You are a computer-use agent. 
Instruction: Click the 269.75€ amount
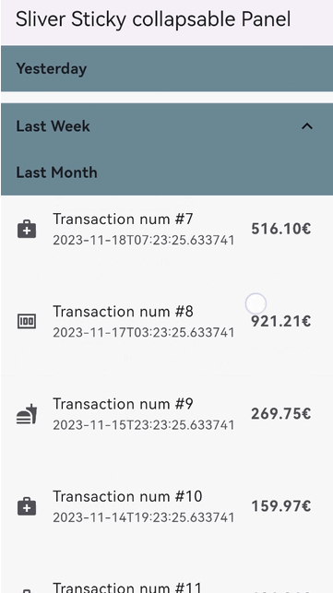point(280,413)
